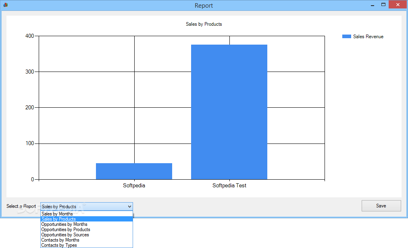
Task: Choose Opportunities by Products report
Action: [x=87, y=230]
